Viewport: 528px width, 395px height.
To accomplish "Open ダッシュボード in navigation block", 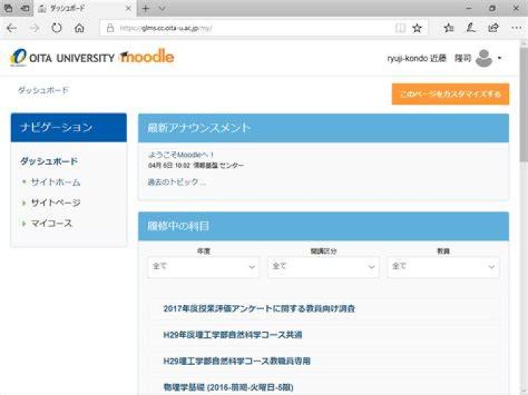I will pos(49,161).
